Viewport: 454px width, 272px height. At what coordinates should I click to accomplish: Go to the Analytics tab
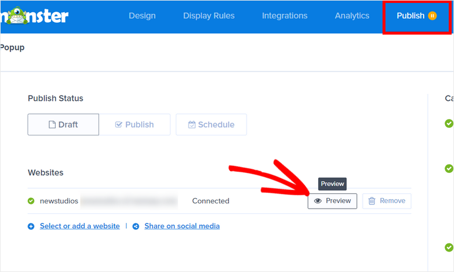(352, 16)
